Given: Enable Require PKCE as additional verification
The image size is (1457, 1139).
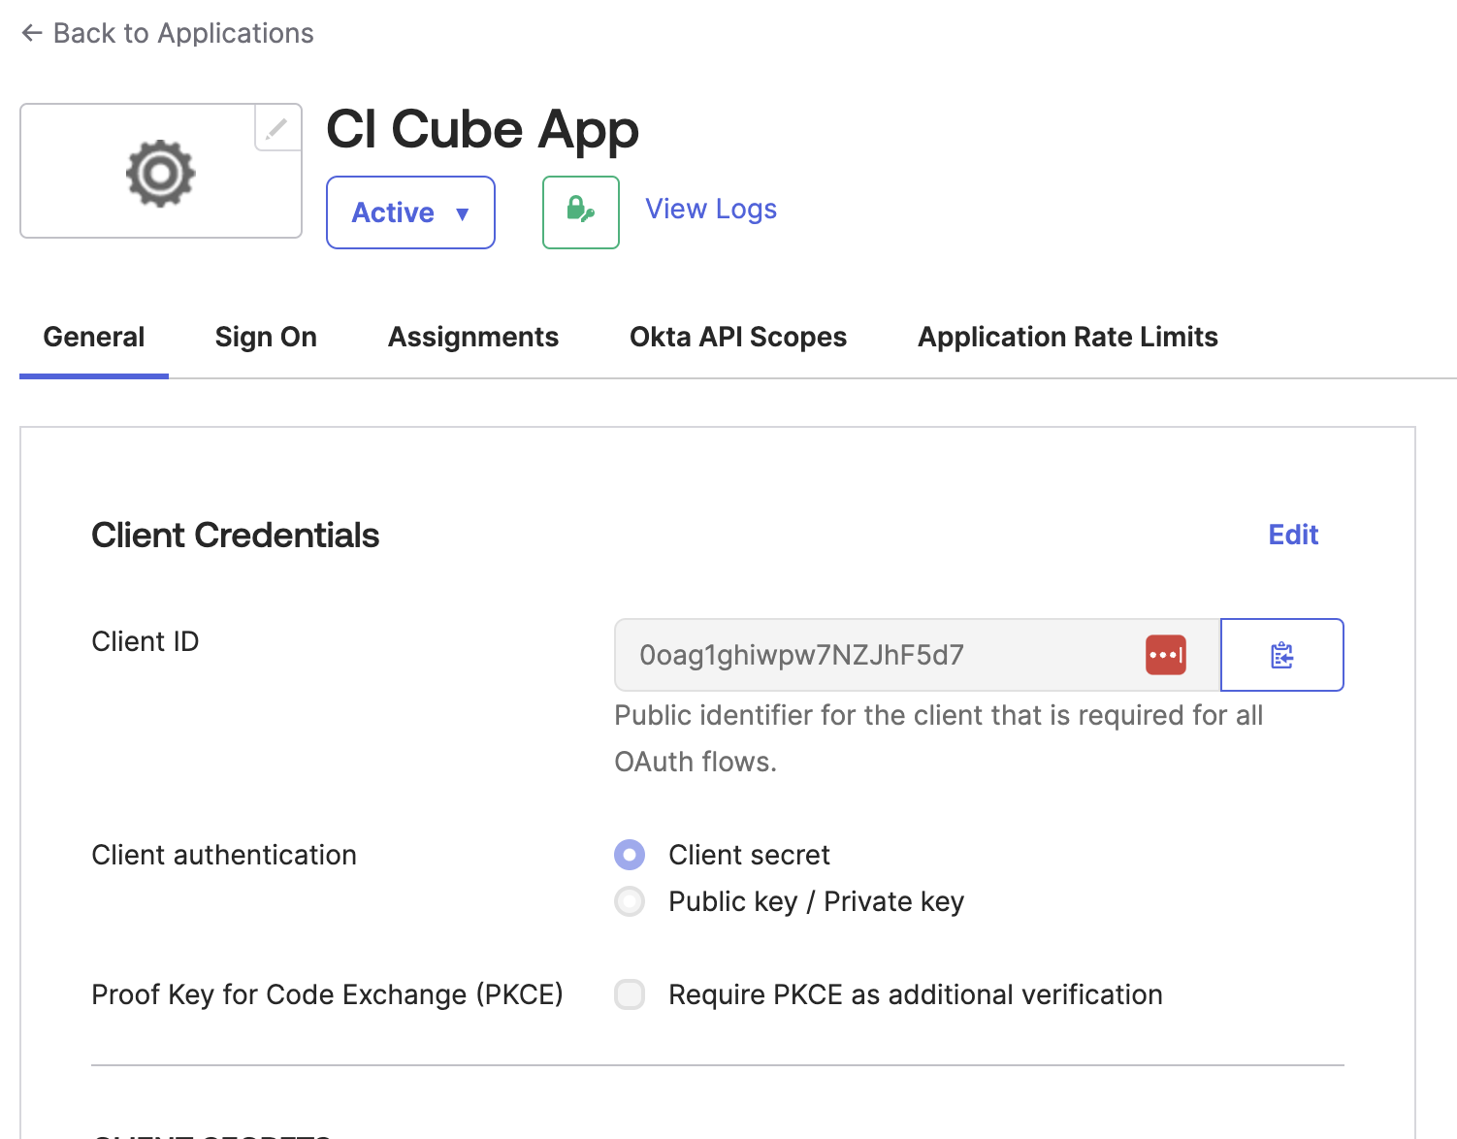Looking at the screenshot, I should [630, 994].
